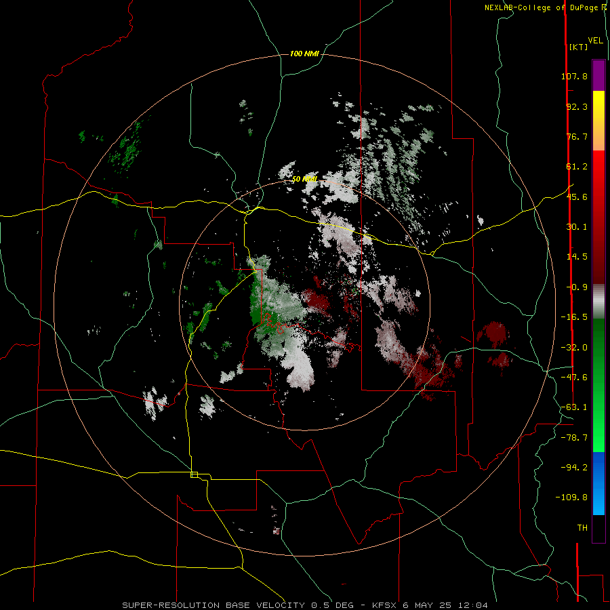Click the 76.7 velocity scale value

[577, 136]
